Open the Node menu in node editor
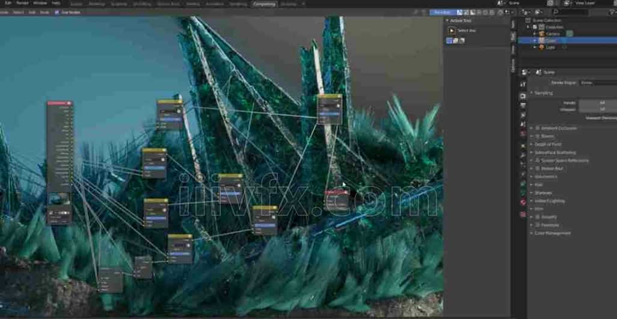The width and height of the screenshot is (617, 319). click(x=45, y=13)
